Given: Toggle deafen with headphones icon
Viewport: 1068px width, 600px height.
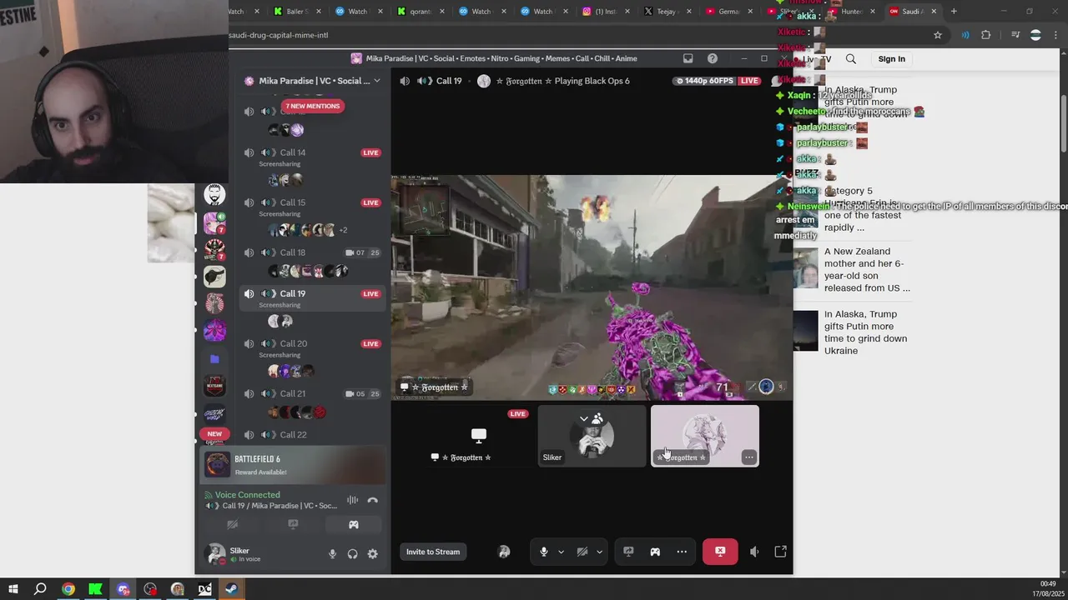Looking at the screenshot, I should point(353,554).
